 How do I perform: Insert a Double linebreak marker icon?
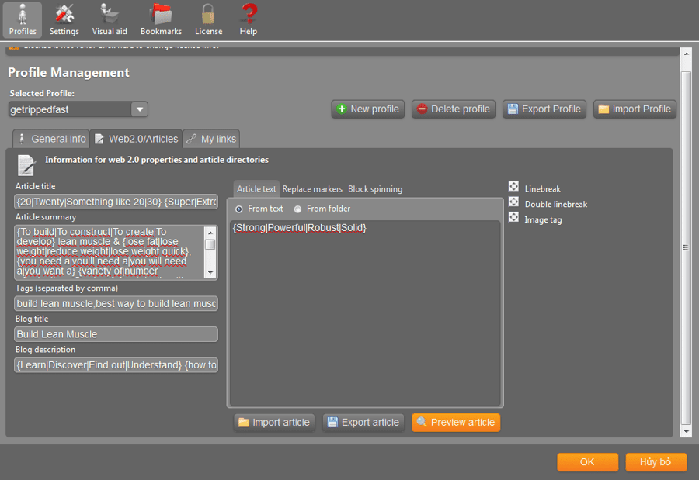(513, 202)
